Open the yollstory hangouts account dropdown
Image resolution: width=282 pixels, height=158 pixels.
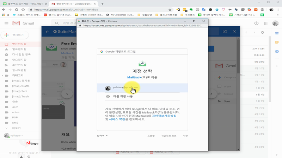coord(17,136)
